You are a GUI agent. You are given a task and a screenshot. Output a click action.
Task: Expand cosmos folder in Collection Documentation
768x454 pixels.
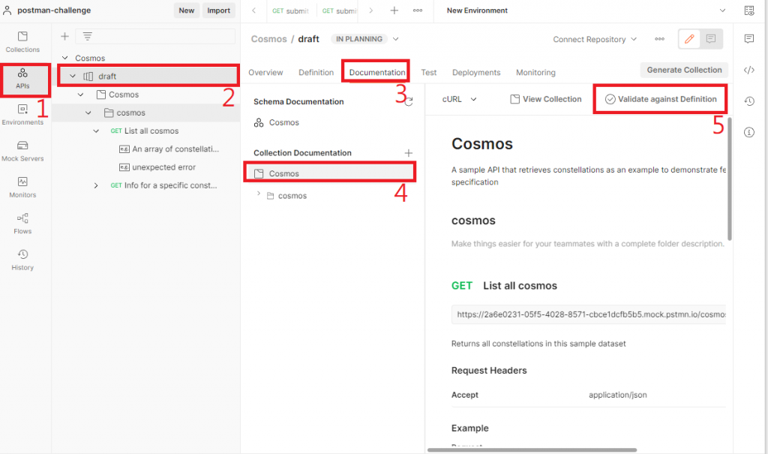click(259, 194)
